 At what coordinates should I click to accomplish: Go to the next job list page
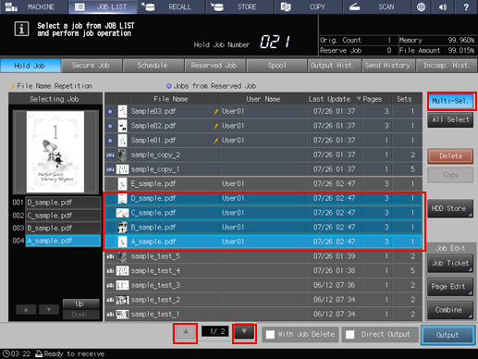[244, 332]
